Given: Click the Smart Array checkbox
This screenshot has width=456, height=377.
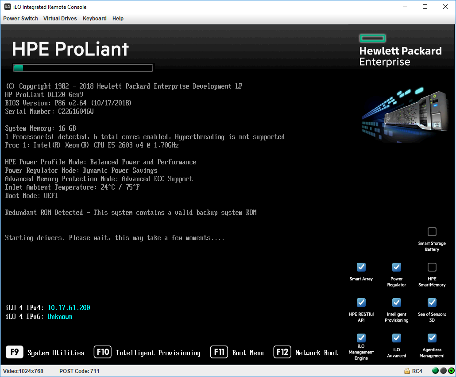Looking at the screenshot, I should click(361, 267).
